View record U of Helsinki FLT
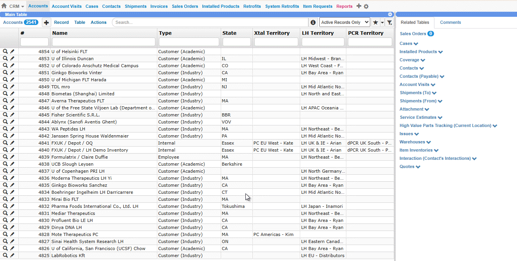 pyautogui.click(x=5, y=52)
